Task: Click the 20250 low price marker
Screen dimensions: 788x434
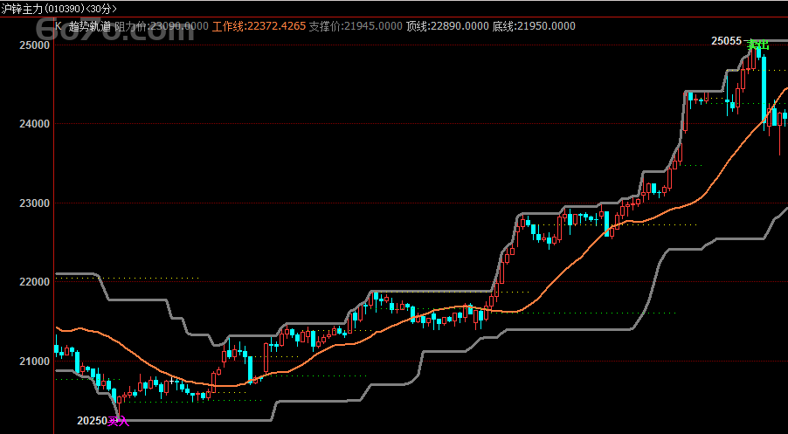Action: [x=92, y=421]
